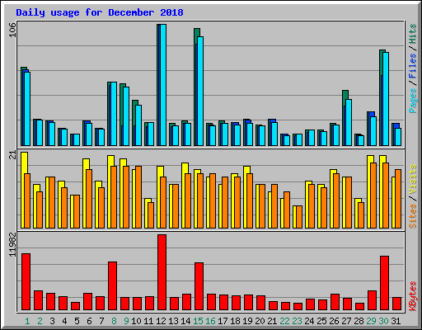This screenshot has height=330, width=422.
Task: Select the orange sites bar for day 23
Action: point(299,217)
